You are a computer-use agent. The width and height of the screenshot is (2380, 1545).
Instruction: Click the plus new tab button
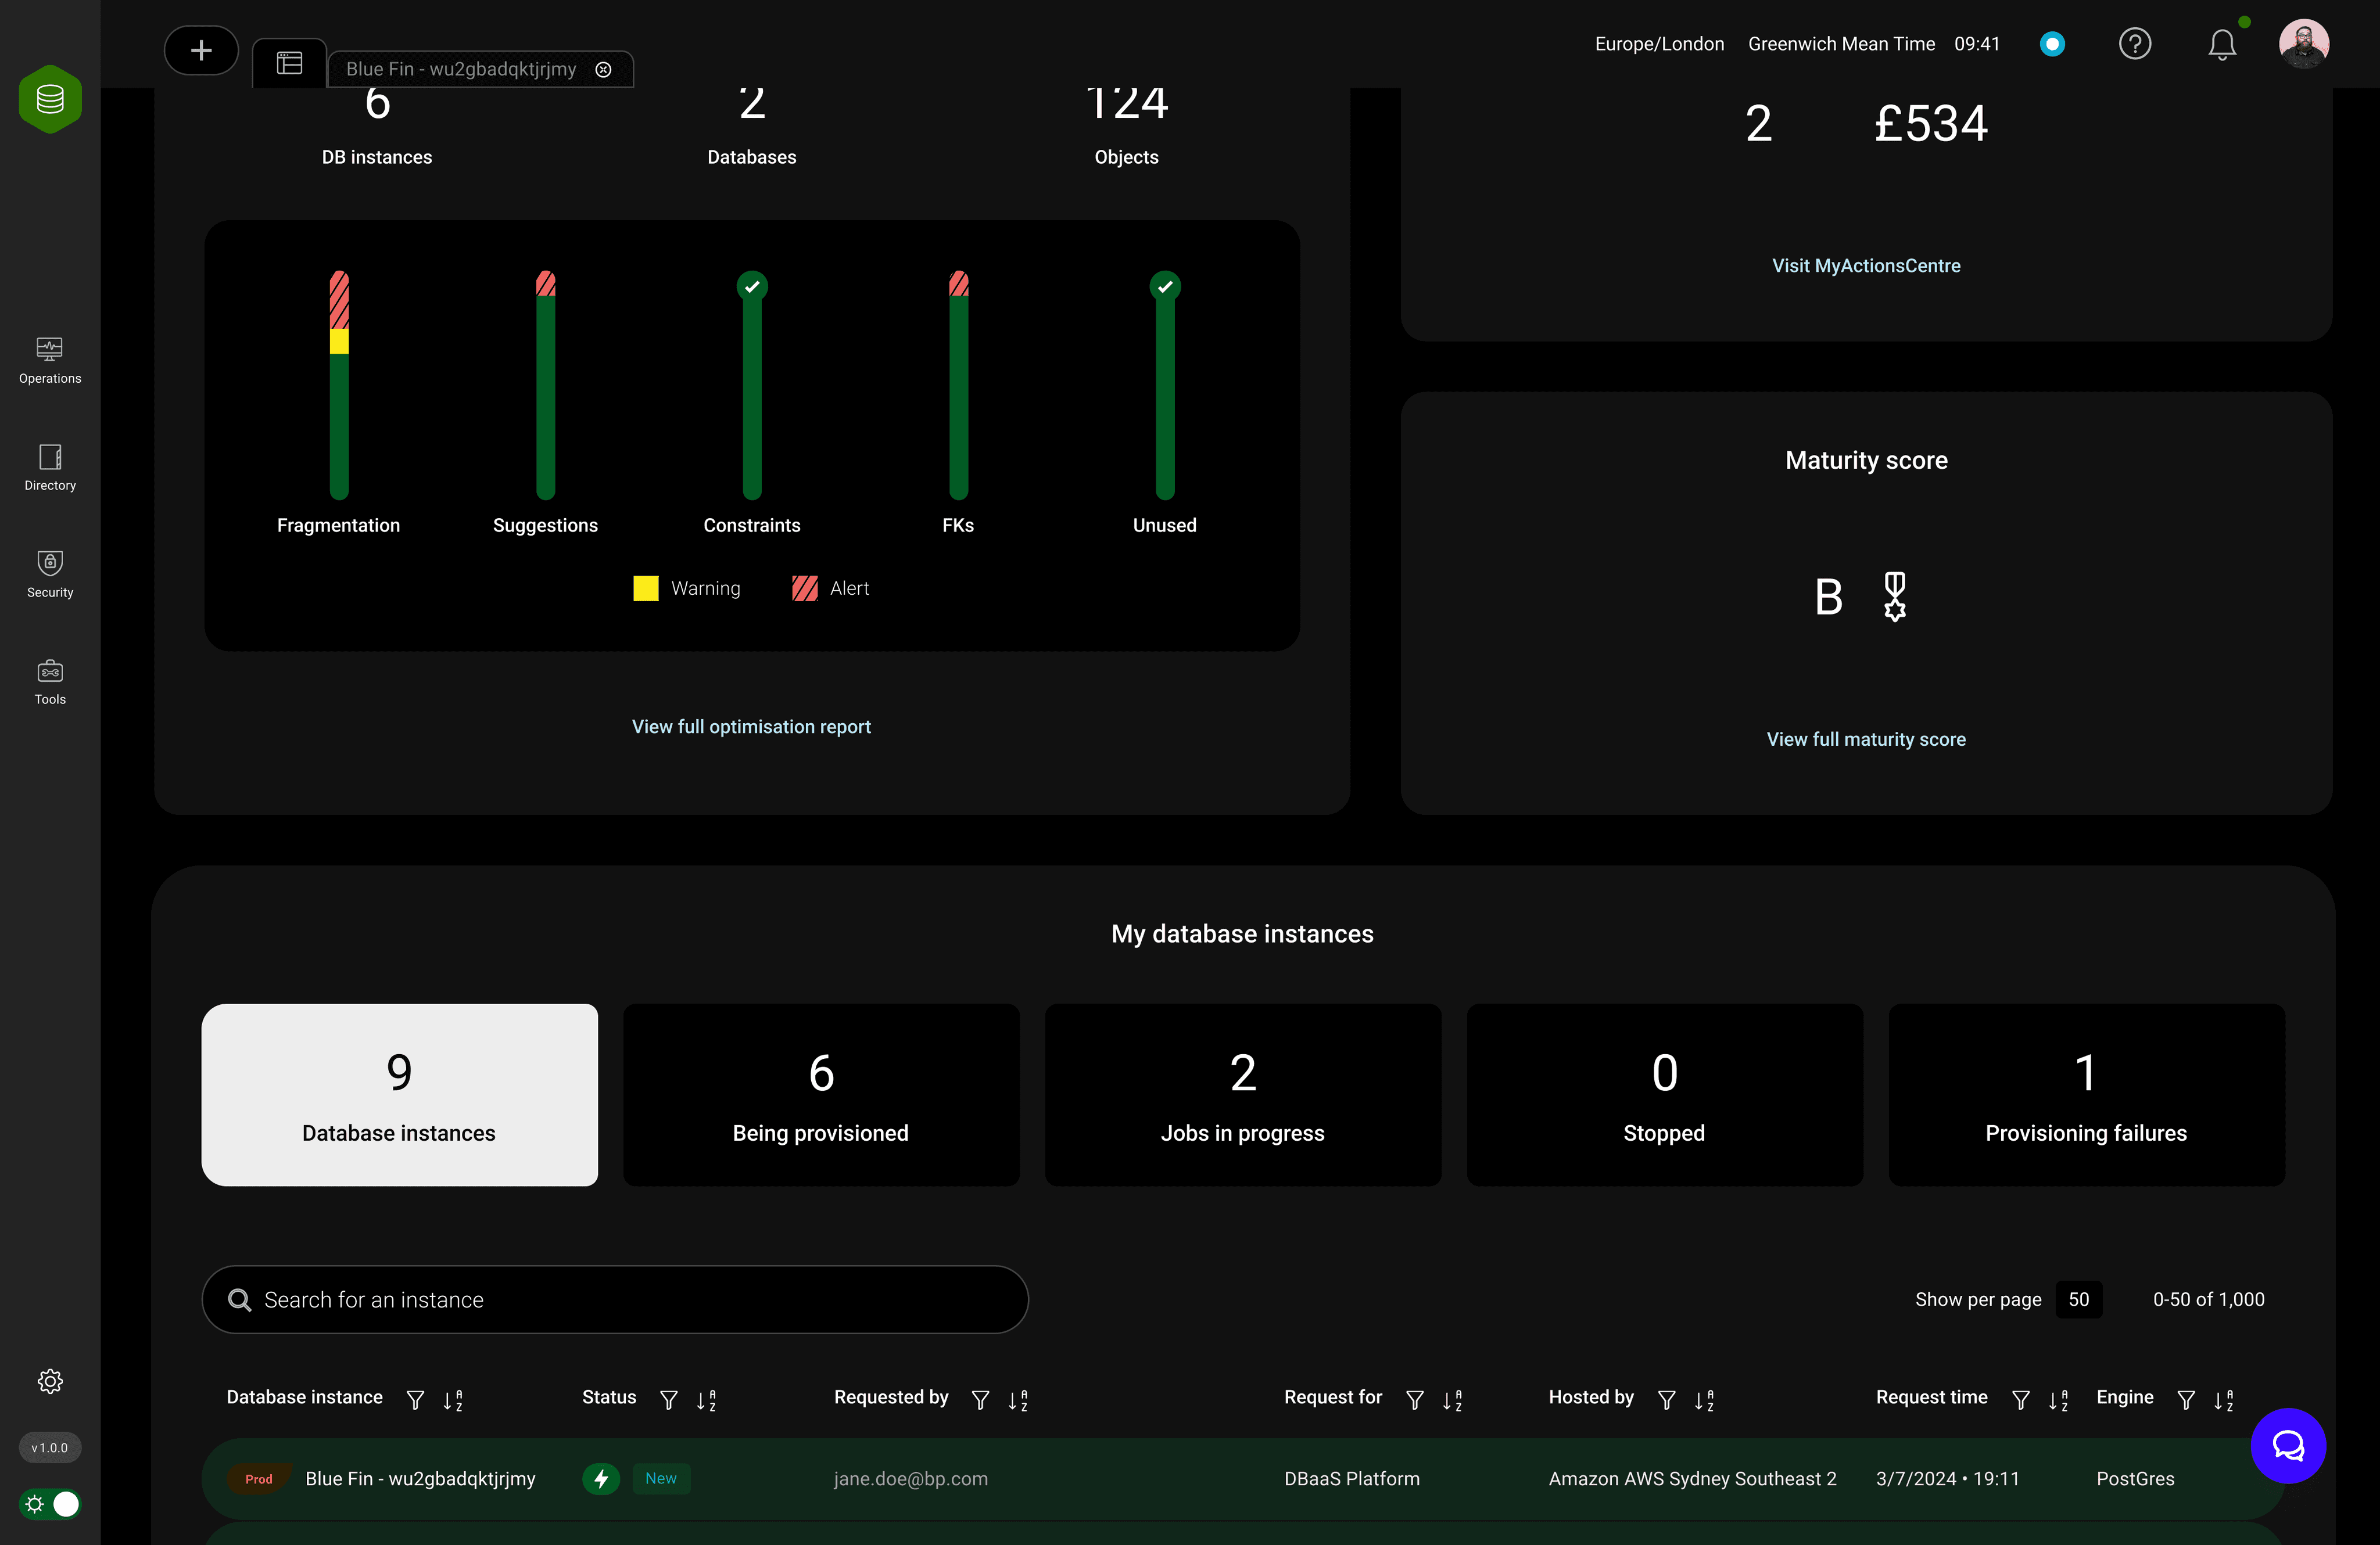tap(201, 50)
